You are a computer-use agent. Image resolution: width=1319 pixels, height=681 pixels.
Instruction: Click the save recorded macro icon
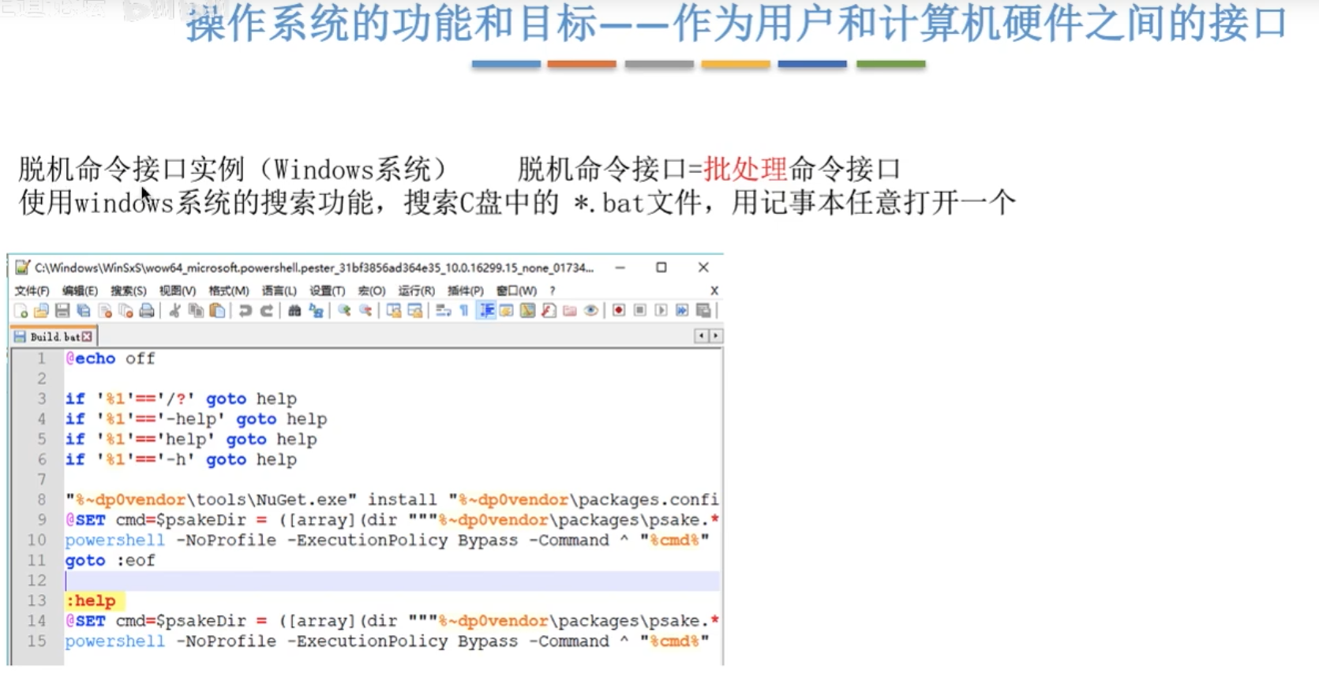point(703,311)
